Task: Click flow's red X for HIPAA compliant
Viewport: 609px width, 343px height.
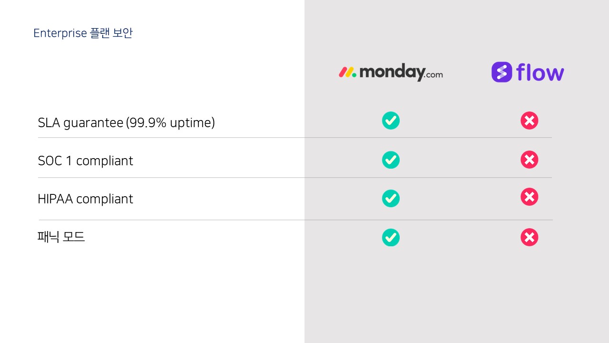Action: pos(529,197)
